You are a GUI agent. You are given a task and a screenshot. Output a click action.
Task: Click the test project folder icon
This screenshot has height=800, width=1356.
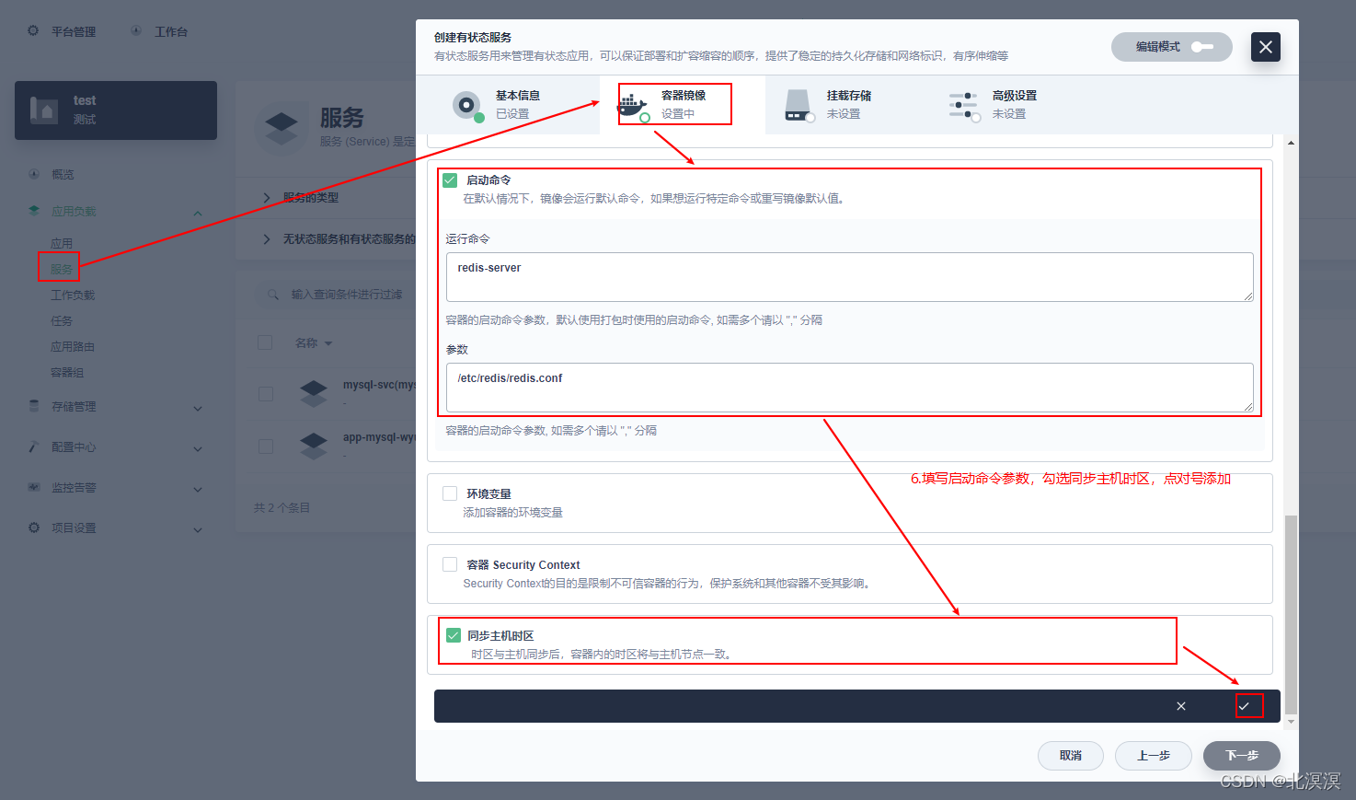[x=44, y=110]
